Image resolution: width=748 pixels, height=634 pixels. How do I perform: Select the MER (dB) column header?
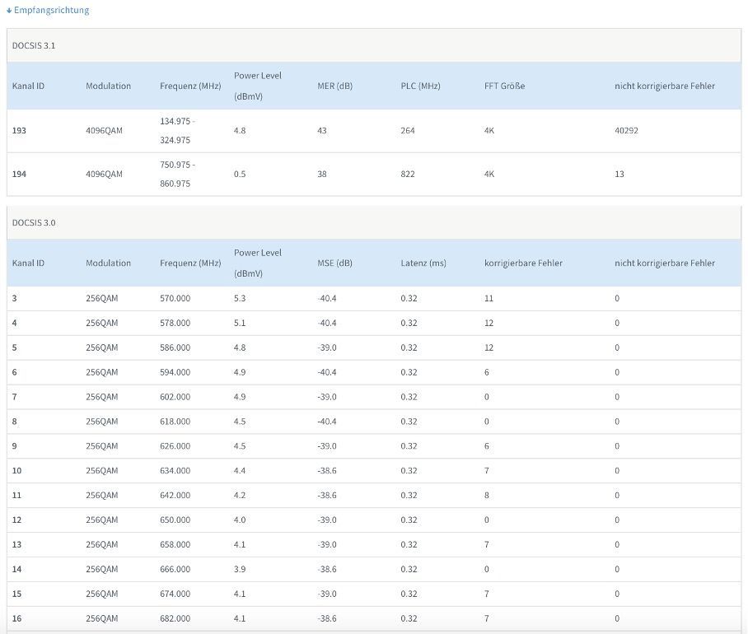[334, 86]
